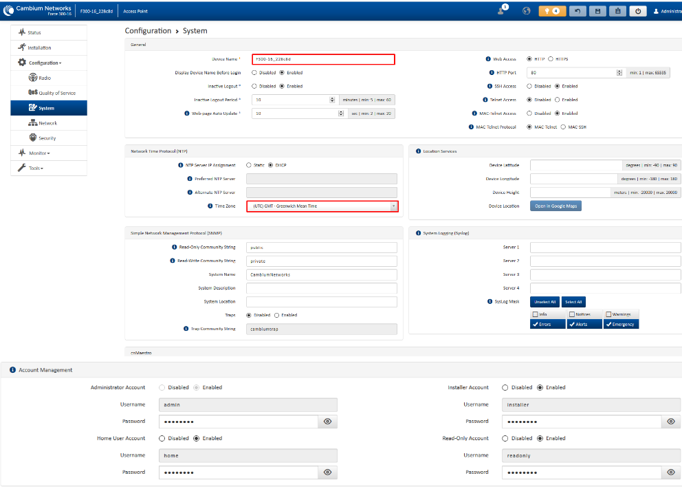Click Open in Google Maps button
682x489 pixels.
click(555, 206)
